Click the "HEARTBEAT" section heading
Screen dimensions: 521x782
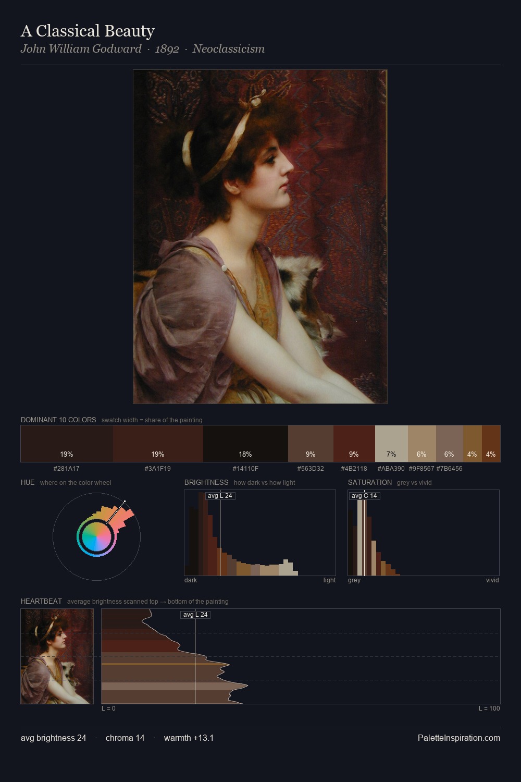[41, 601]
